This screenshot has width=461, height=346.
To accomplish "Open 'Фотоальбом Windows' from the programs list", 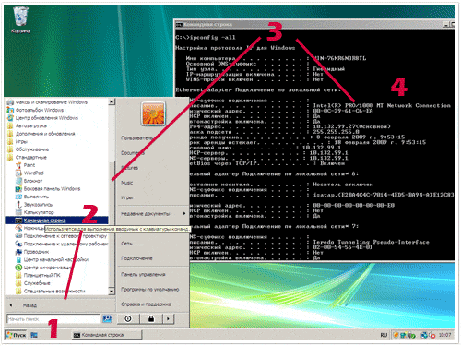I will coord(35,110).
